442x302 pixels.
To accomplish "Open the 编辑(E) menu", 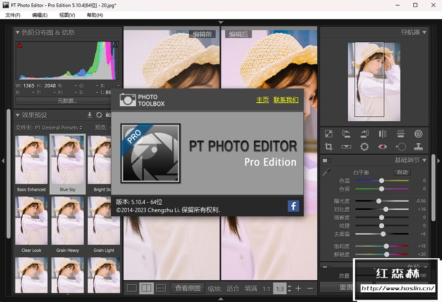I will pyautogui.click(x=40, y=15).
